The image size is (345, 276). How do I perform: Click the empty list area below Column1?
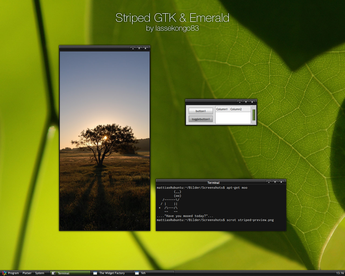pos(233,118)
